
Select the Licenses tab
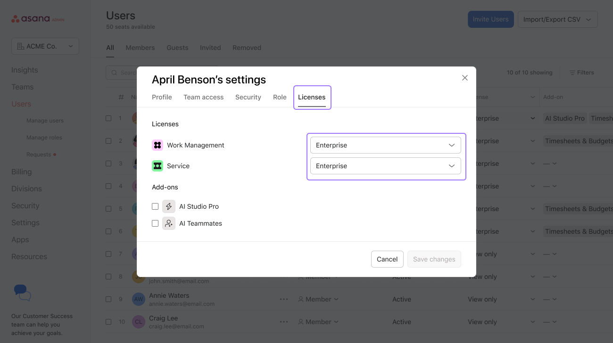312,97
